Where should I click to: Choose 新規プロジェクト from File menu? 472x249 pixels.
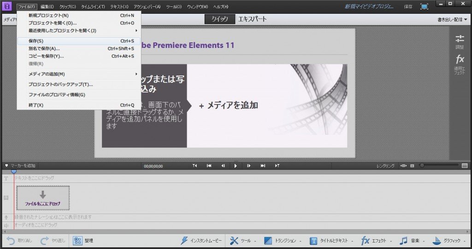click(79, 15)
